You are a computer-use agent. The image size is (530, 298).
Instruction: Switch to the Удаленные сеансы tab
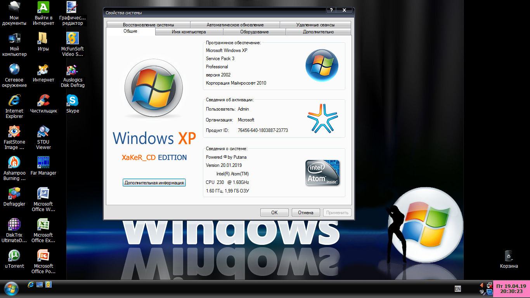(315, 25)
